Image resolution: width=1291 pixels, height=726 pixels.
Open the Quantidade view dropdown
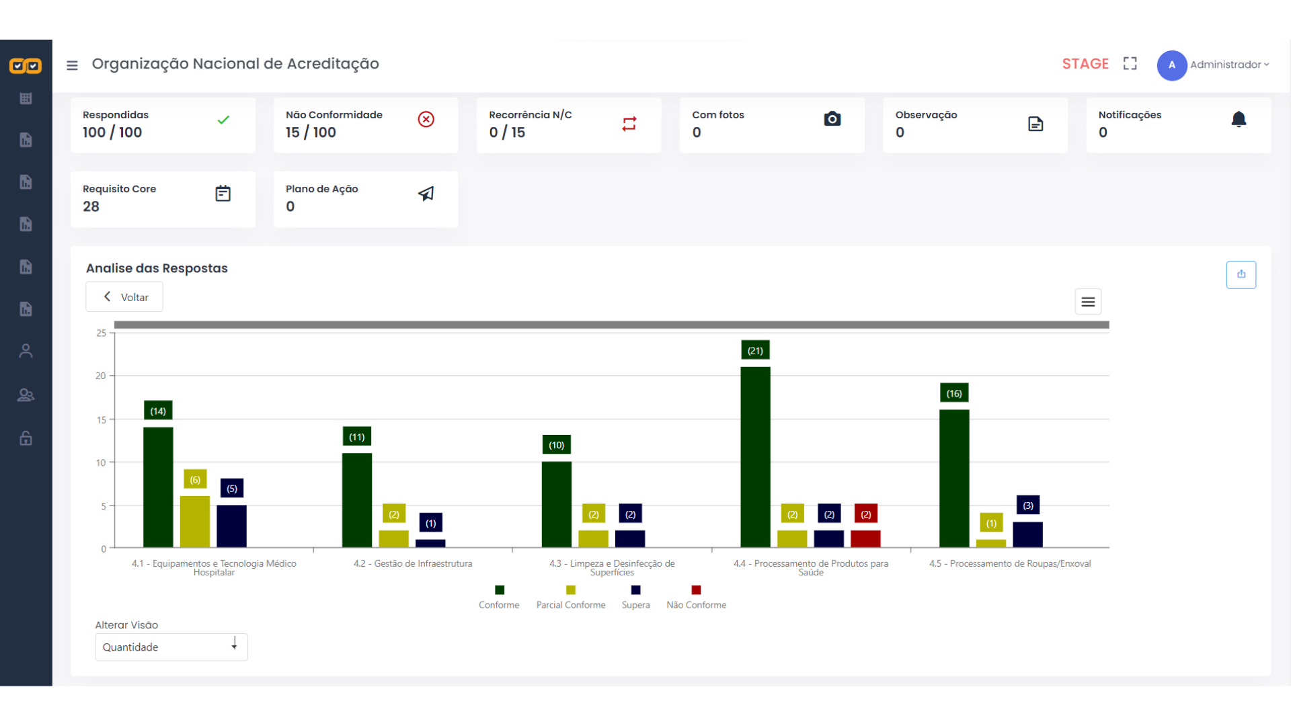(171, 647)
